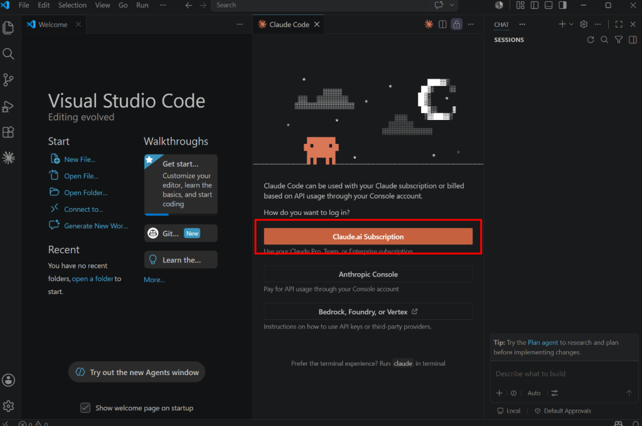Open chat settings gear in CHAT panel
Viewport: 642px width, 426px height.
click(584, 25)
